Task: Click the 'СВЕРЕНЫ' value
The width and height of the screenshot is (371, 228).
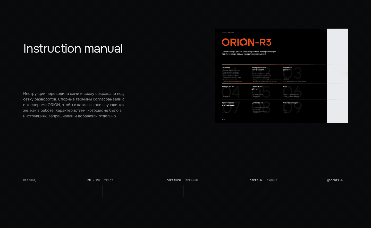Action: (x=256, y=180)
